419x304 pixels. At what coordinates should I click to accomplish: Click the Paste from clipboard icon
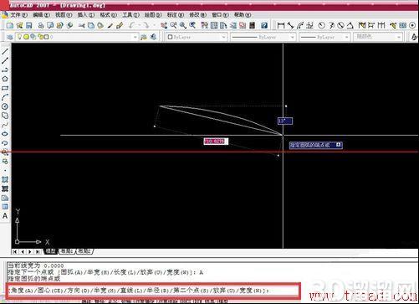click(x=100, y=26)
